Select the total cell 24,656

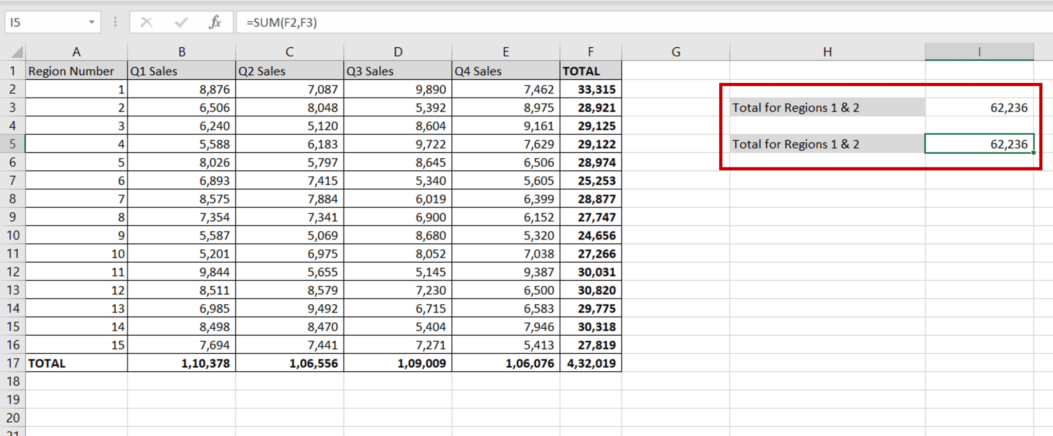point(590,235)
